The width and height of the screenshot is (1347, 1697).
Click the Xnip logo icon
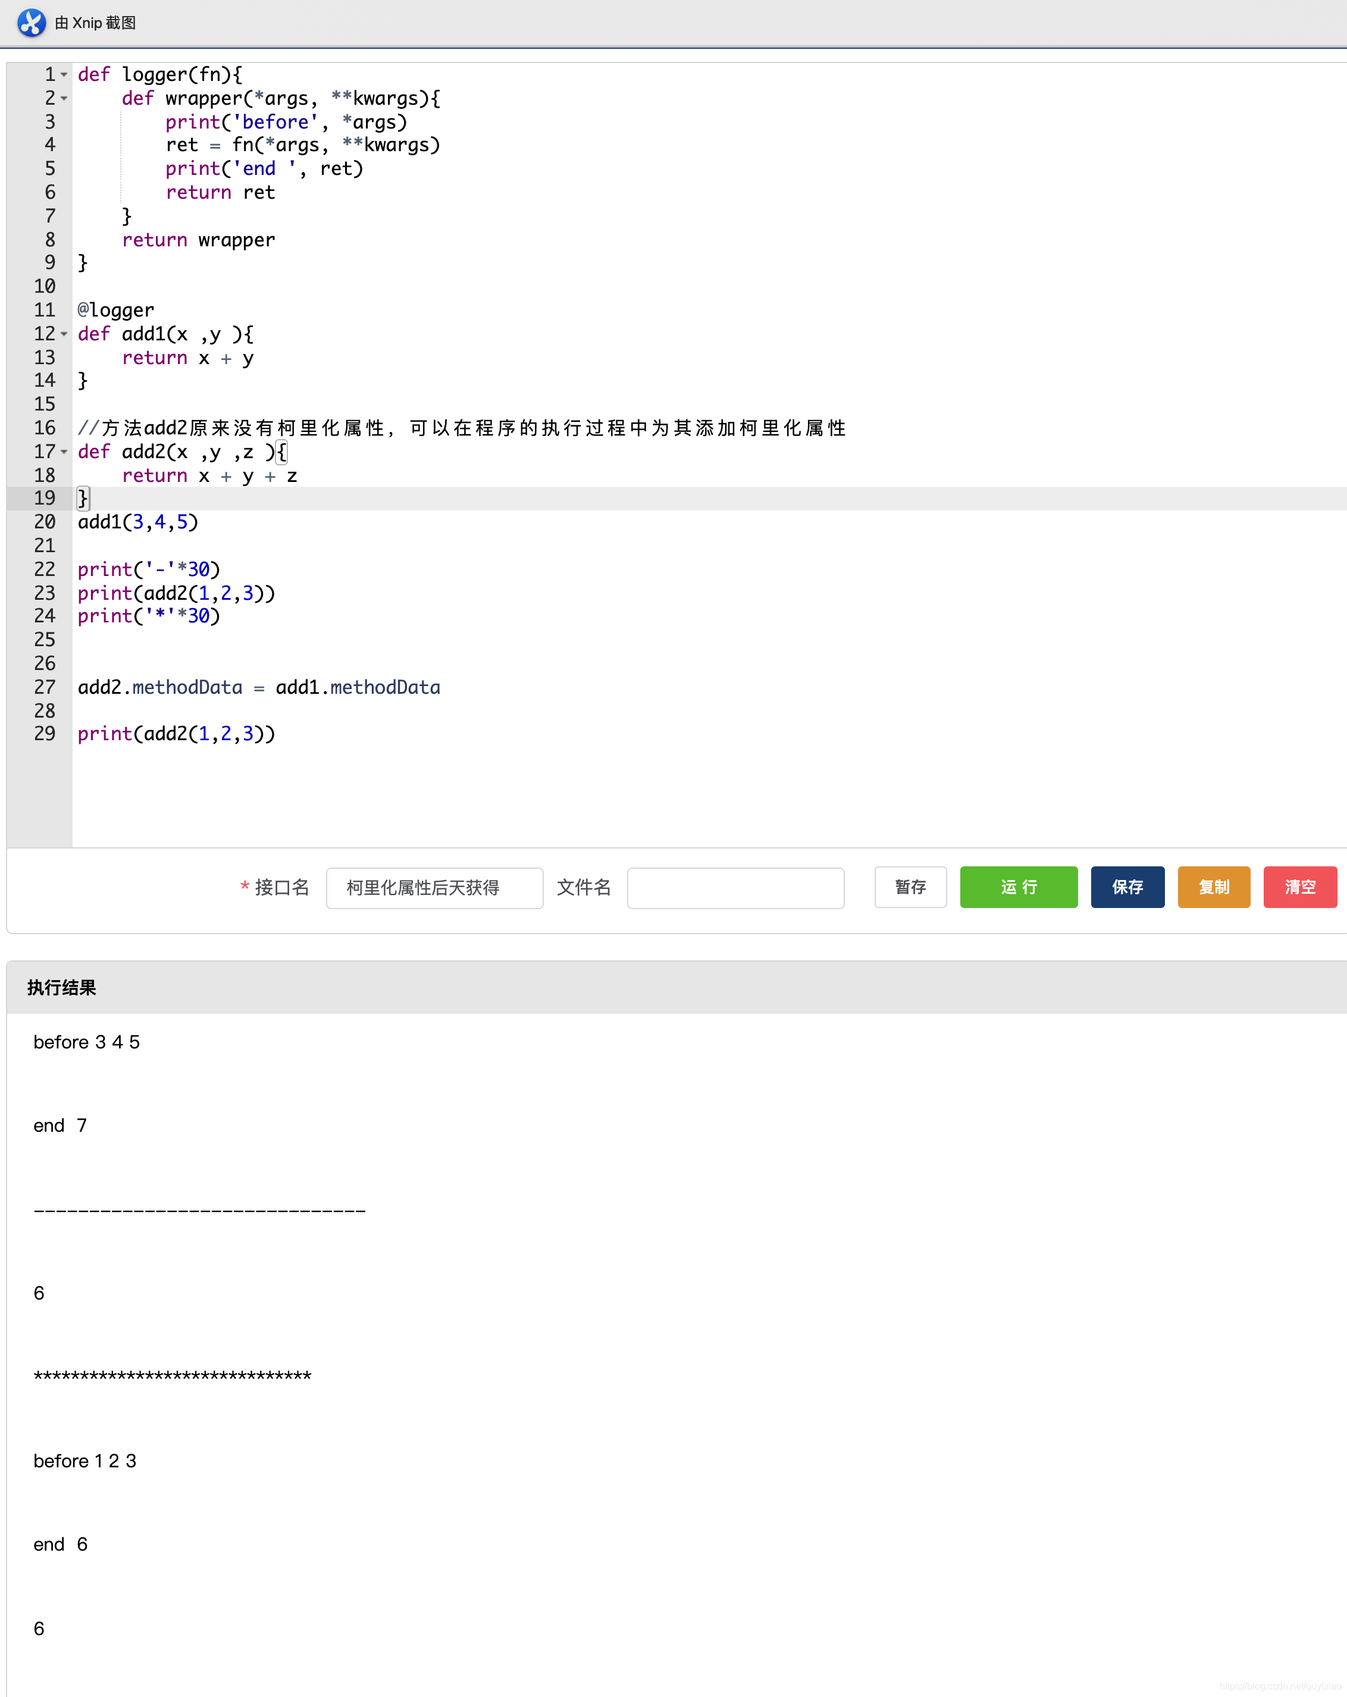[x=32, y=23]
